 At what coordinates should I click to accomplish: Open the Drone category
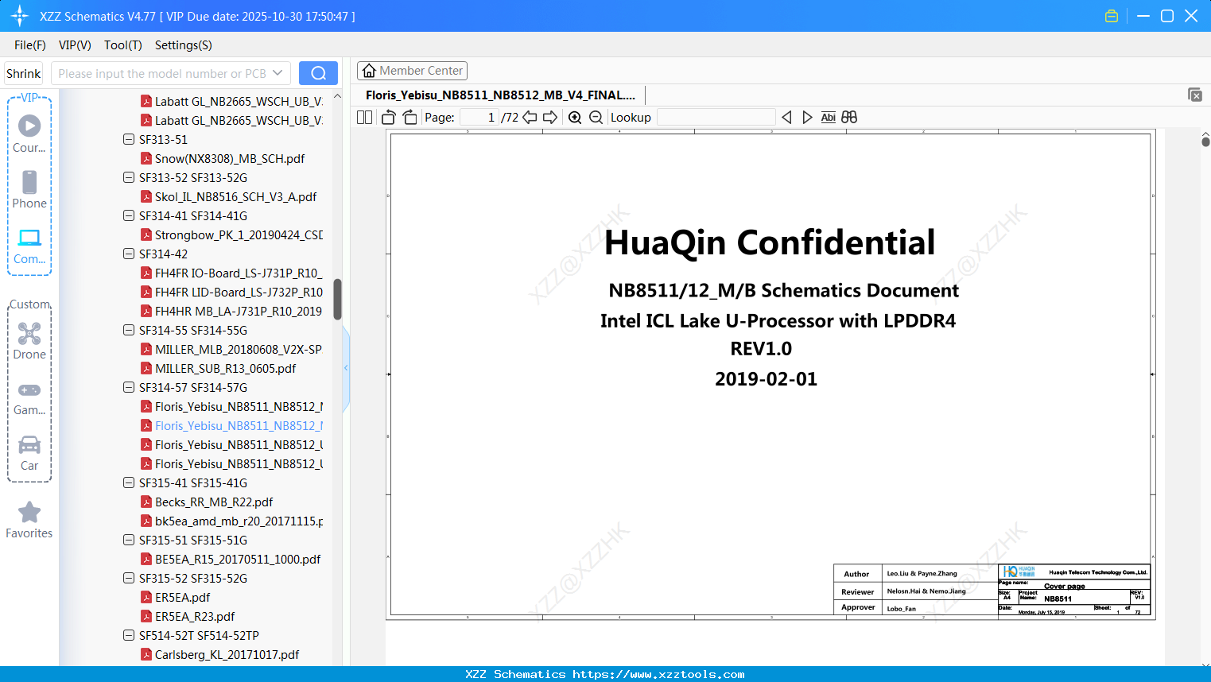(x=29, y=340)
